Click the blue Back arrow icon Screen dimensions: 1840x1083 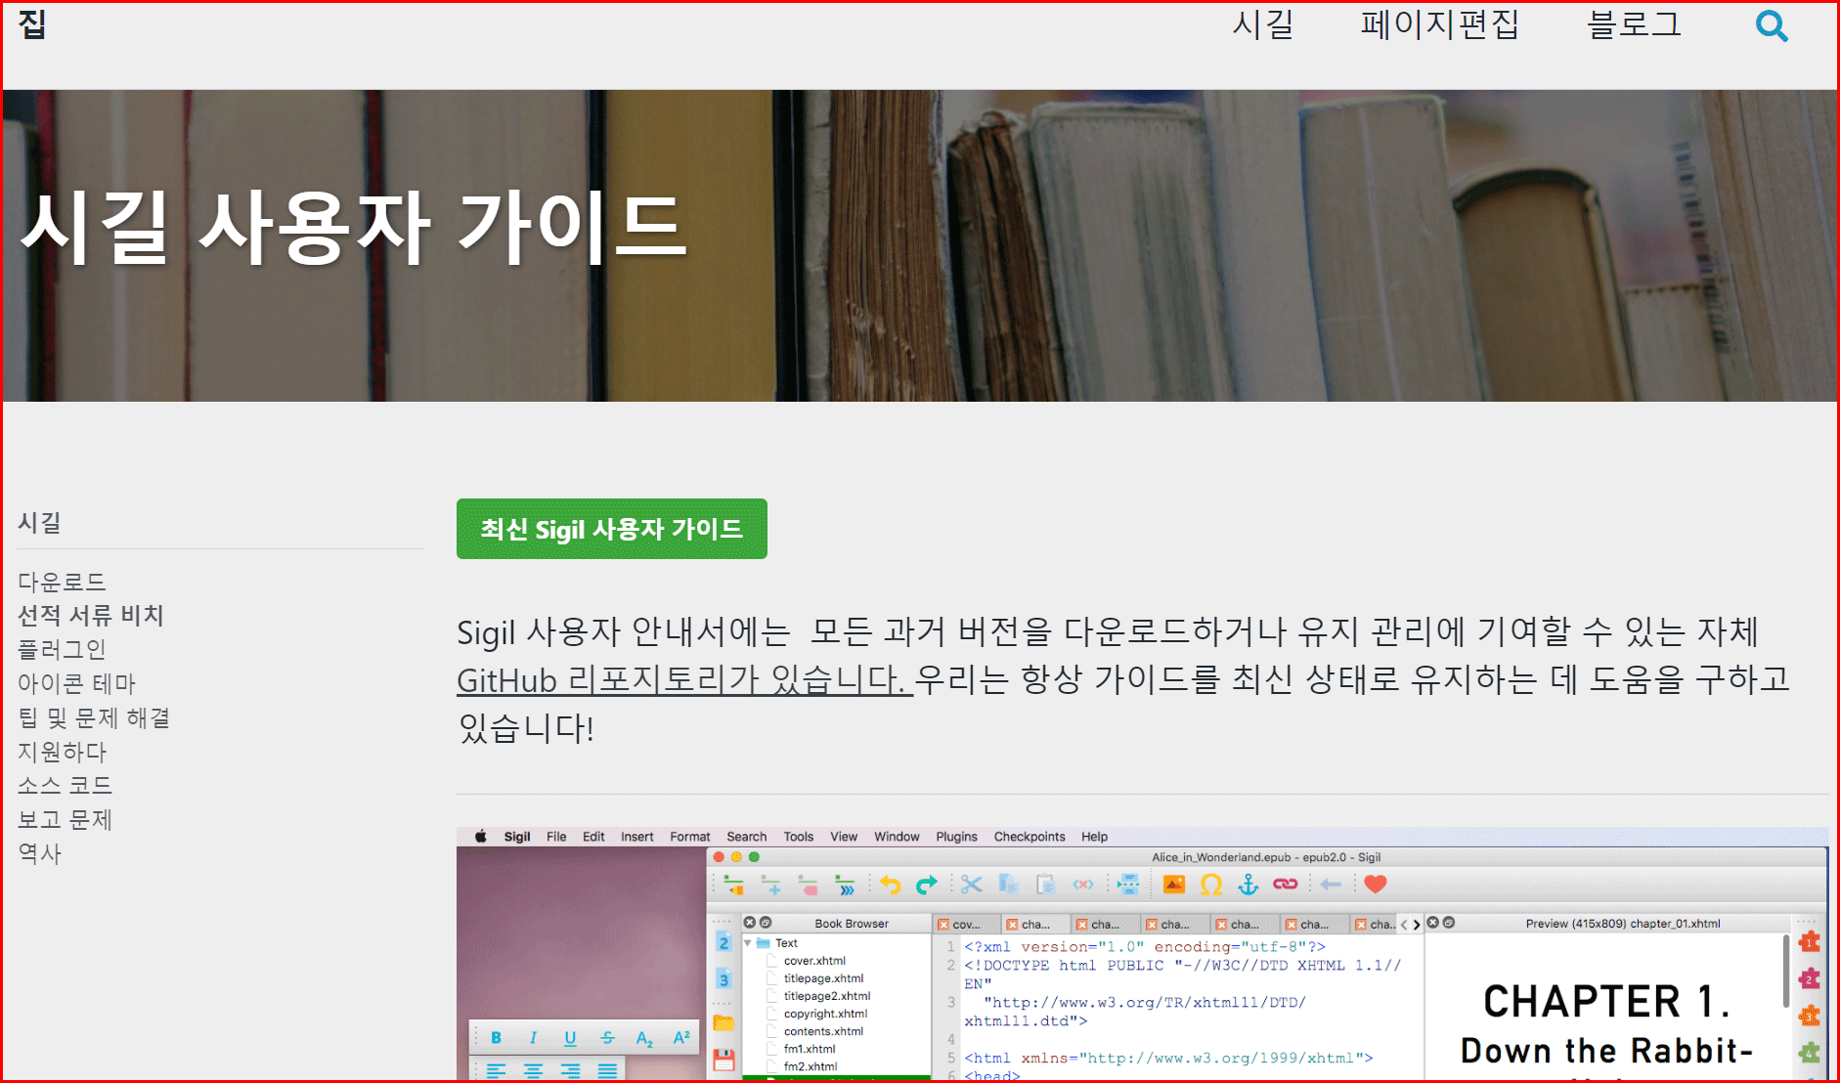click(1331, 885)
